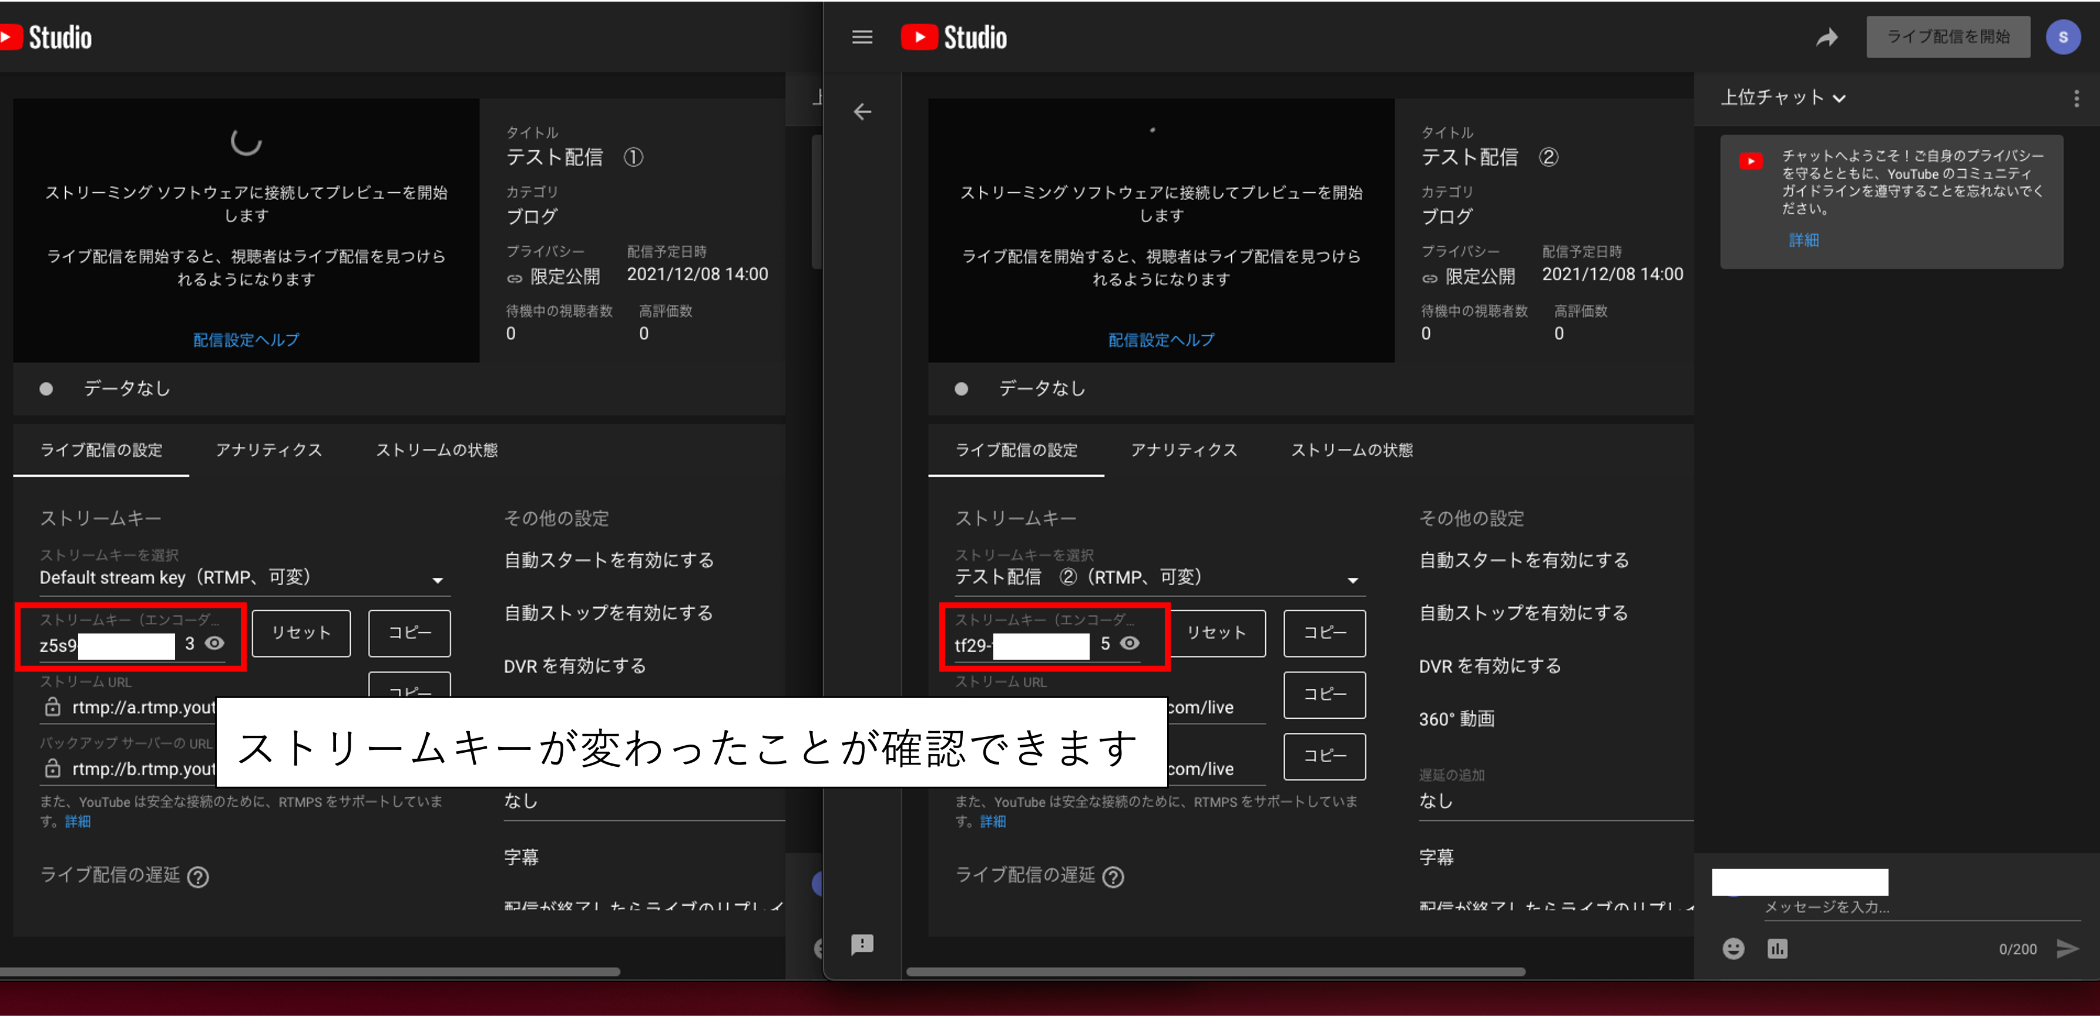Viewport: 2100px width, 1017px height.
Task: Switch to the アナリティクス tab
Action: tap(1184, 450)
